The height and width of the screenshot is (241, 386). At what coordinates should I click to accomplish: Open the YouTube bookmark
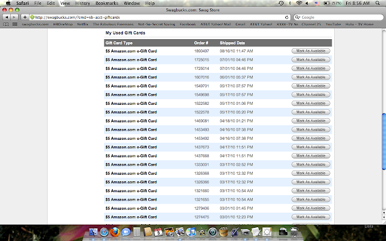[x=334, y=24]
